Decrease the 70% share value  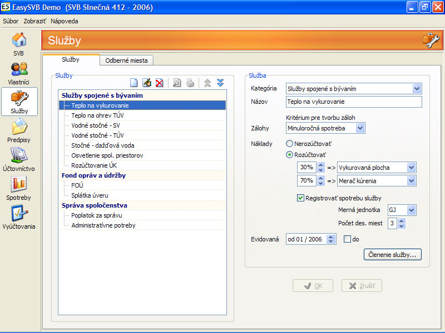click(321, 183)
